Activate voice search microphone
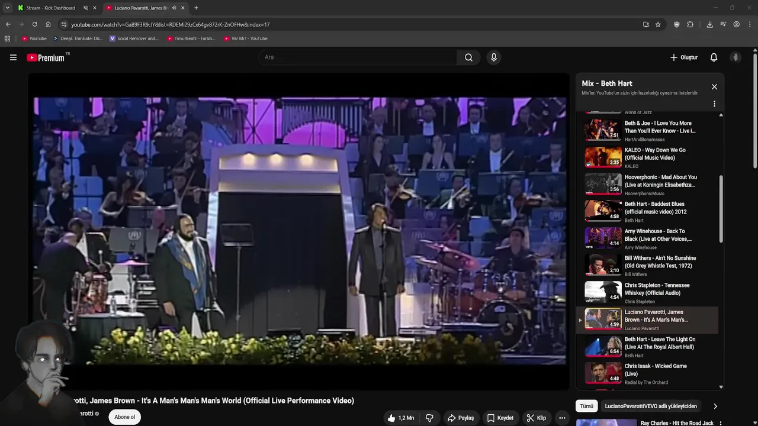 493,57
